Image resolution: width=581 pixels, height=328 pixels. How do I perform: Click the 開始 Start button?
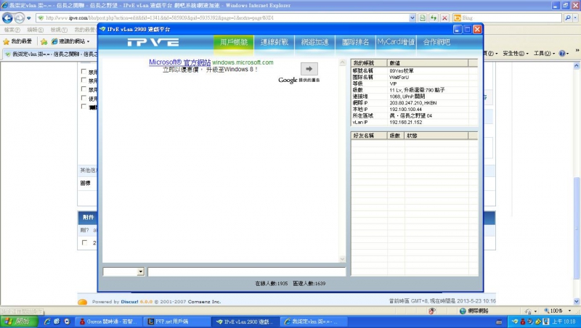(x=19, y=321)
